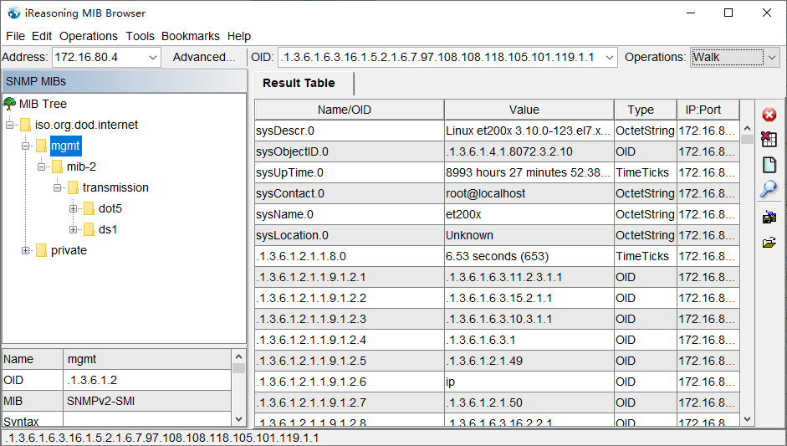The image size is (787, 446).
Task: Click node info scrollbar up arrow
Action: (x=239, y=356)
